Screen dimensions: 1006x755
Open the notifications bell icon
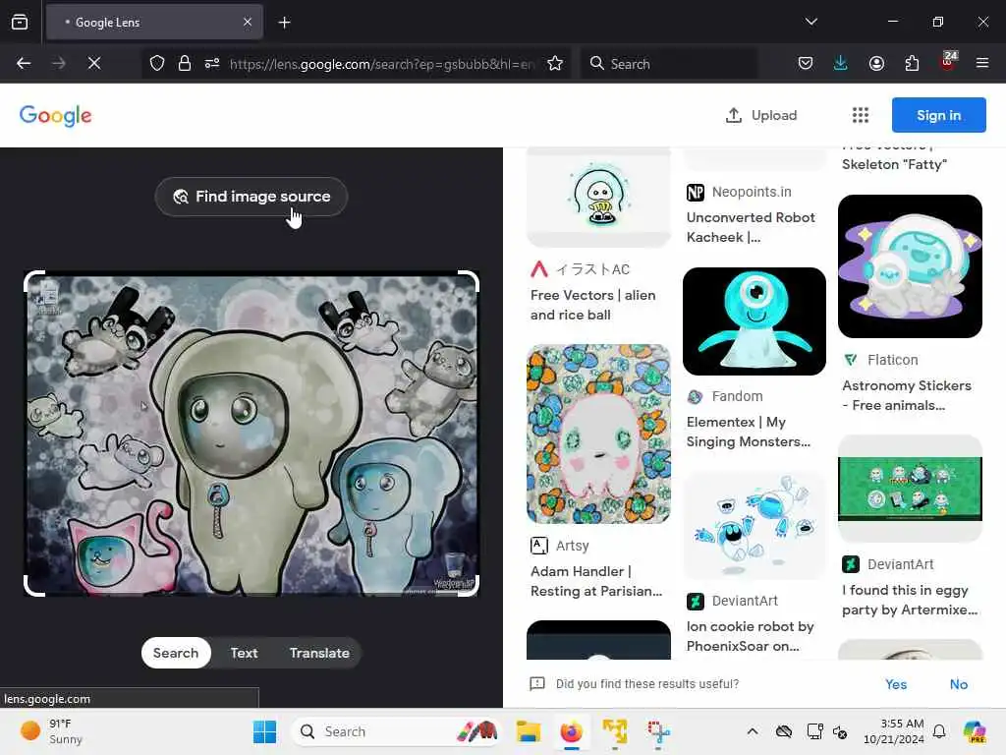click(939, 731)
